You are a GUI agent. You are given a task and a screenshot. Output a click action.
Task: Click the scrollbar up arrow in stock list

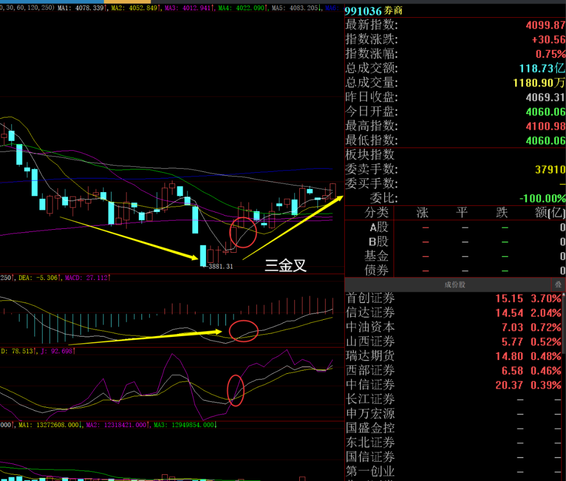(564, 294)
